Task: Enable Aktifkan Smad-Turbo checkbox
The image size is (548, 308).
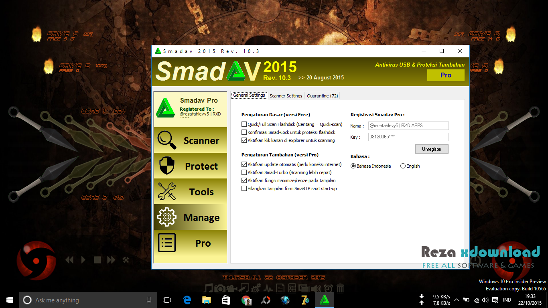Action: point(244,172)
